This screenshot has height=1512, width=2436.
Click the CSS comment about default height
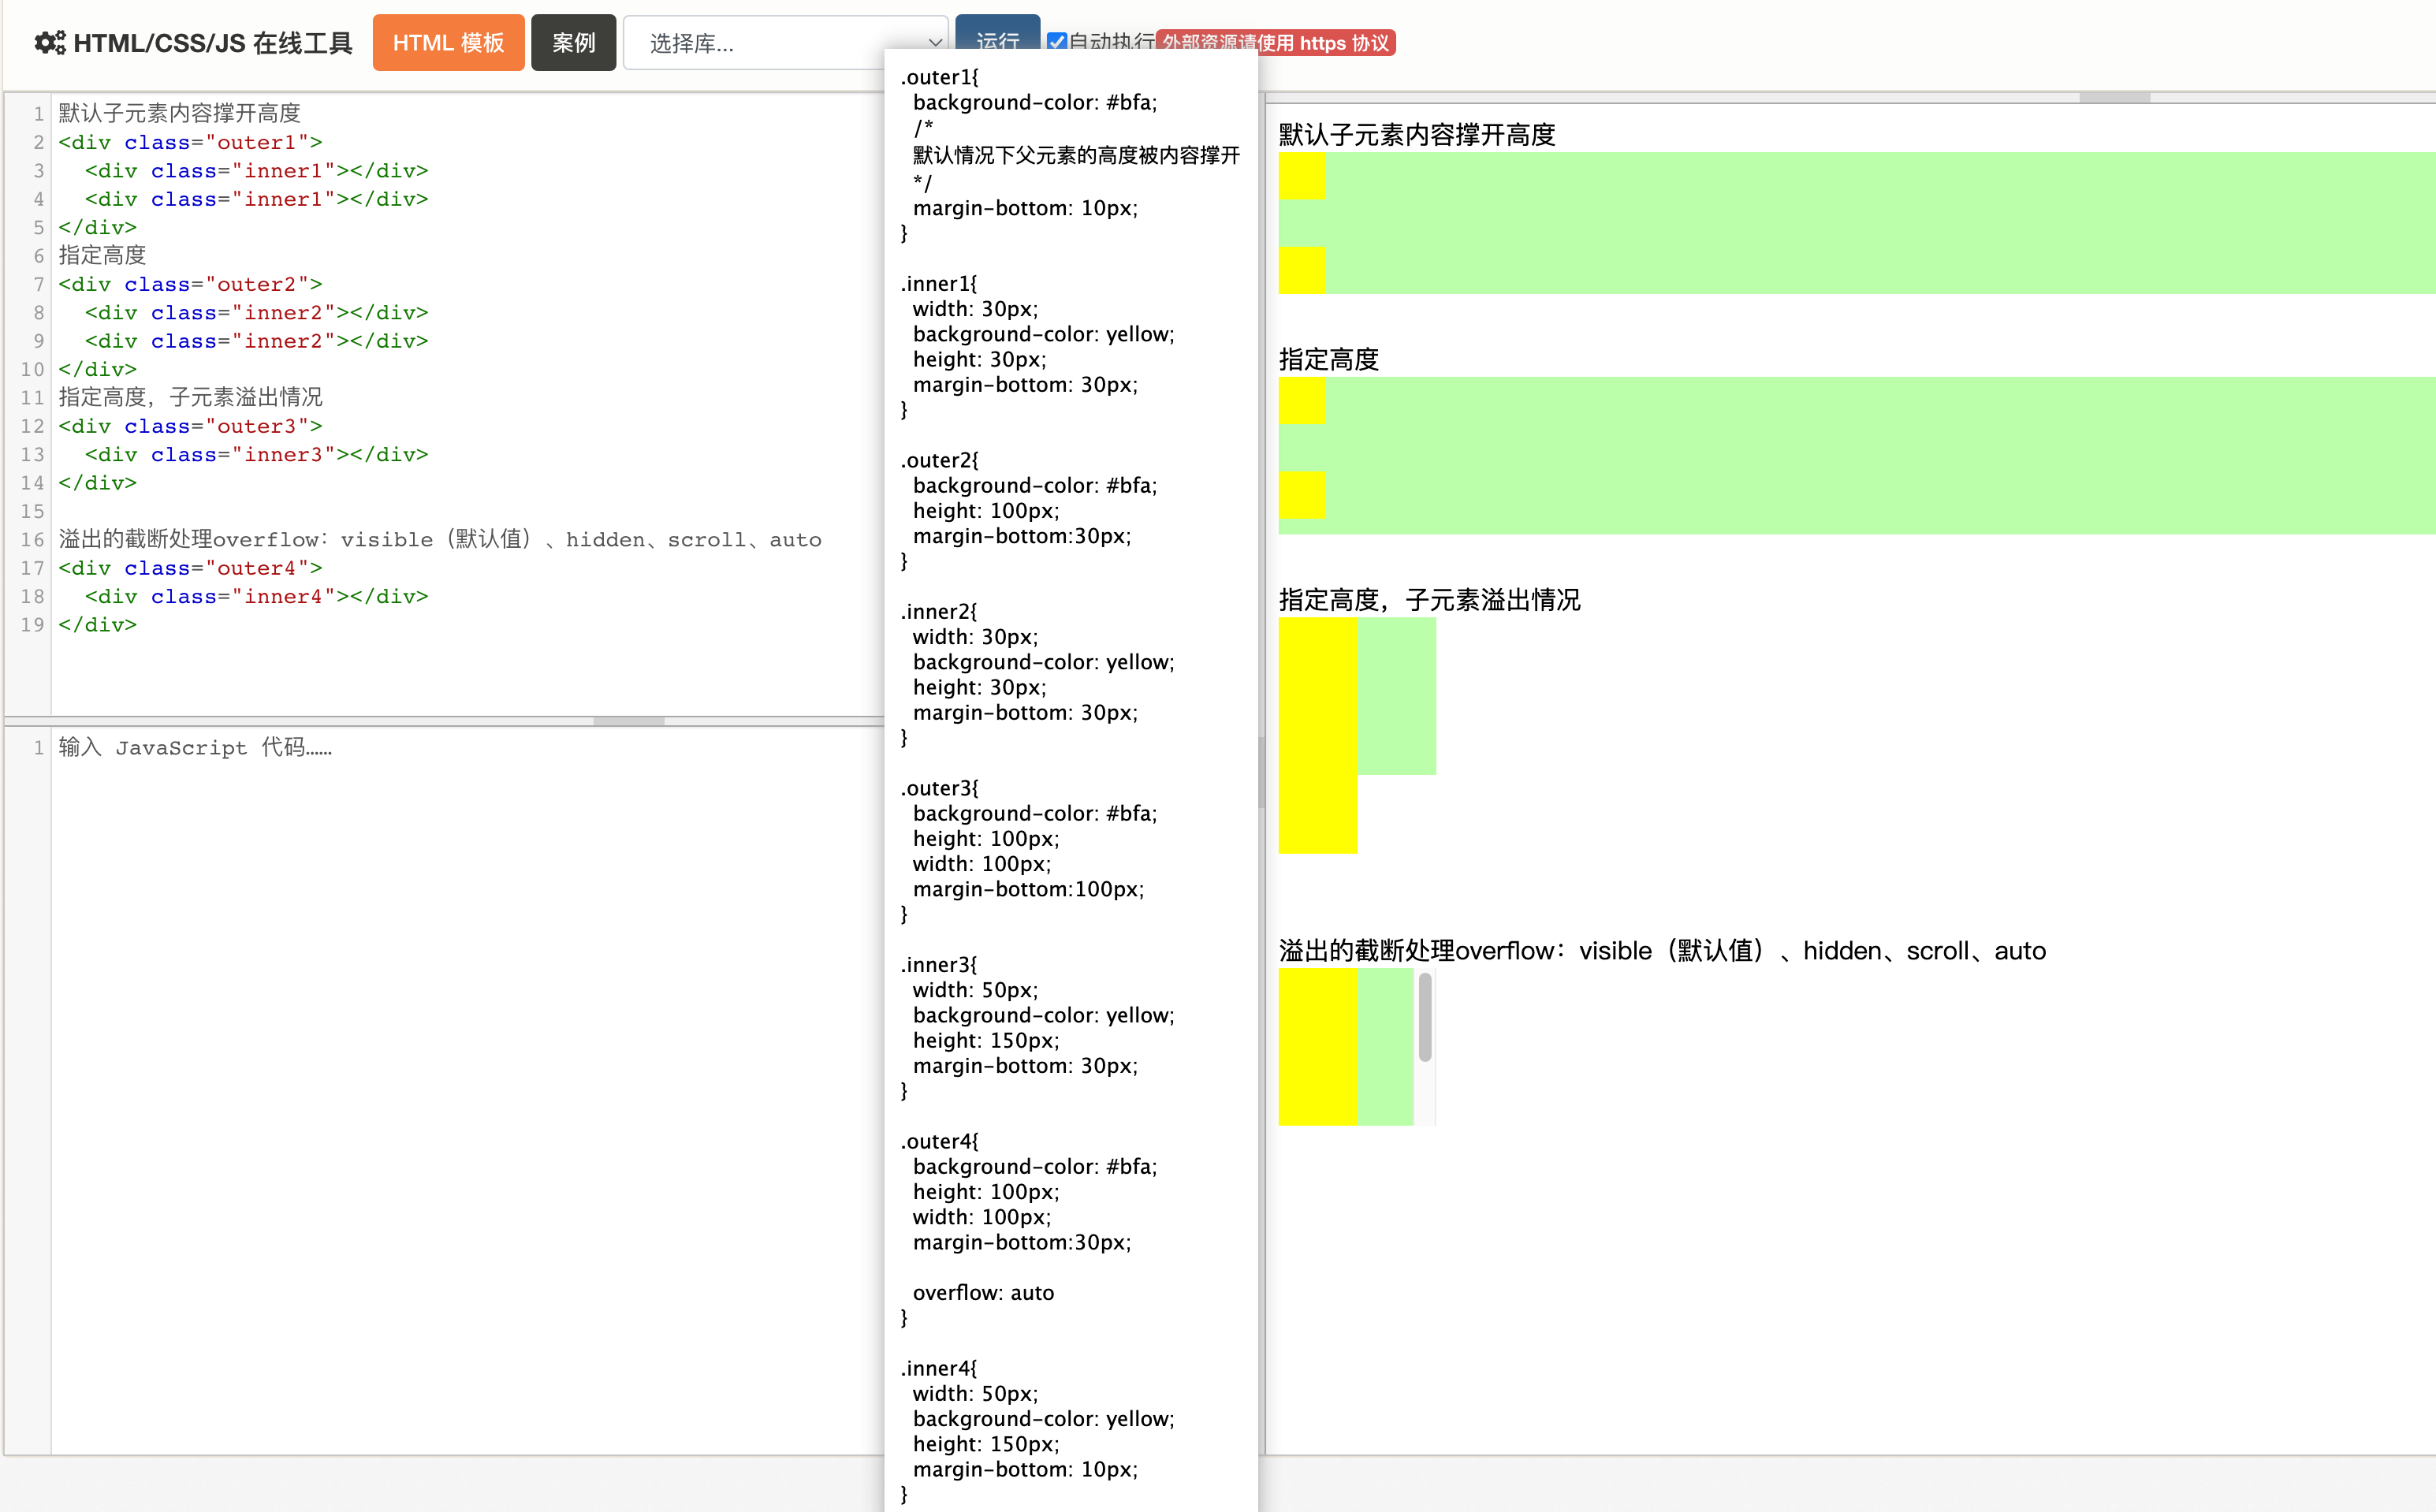(1076, 155)
